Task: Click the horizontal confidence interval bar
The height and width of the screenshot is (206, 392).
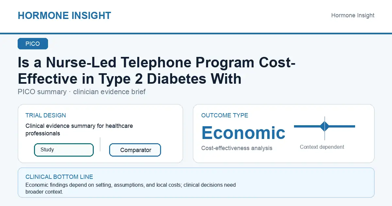Action: 324,126
